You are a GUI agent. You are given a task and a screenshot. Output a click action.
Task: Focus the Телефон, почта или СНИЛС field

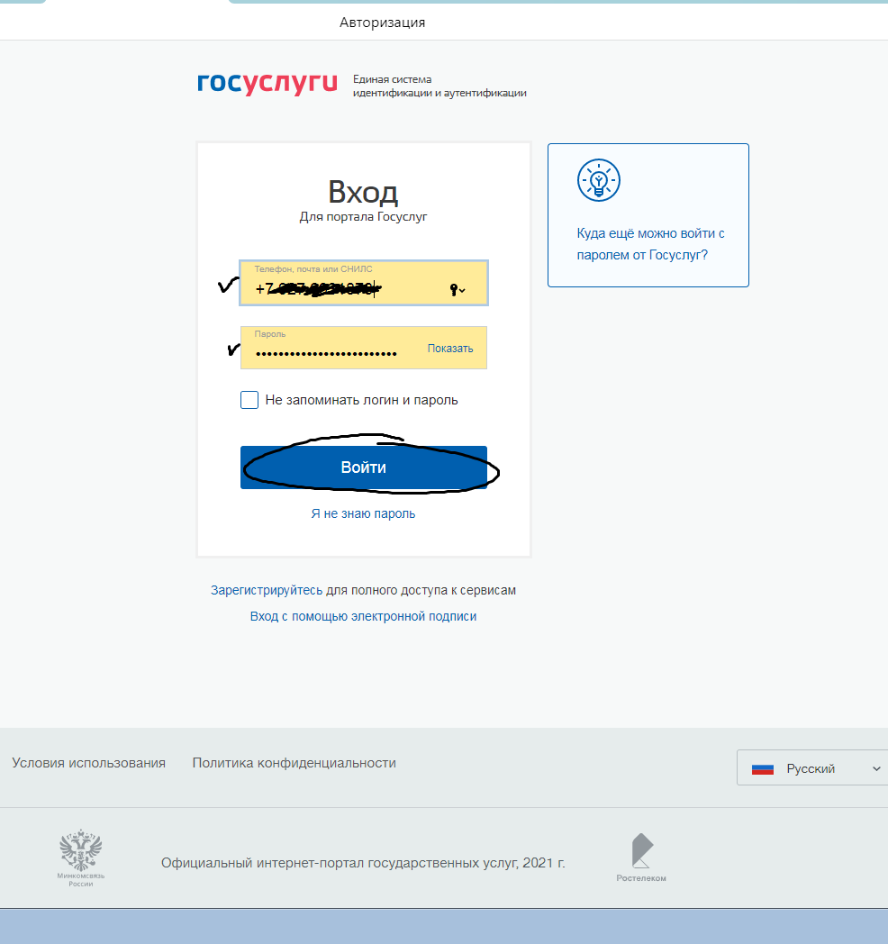pyautogui.click(x=364, y=283)
